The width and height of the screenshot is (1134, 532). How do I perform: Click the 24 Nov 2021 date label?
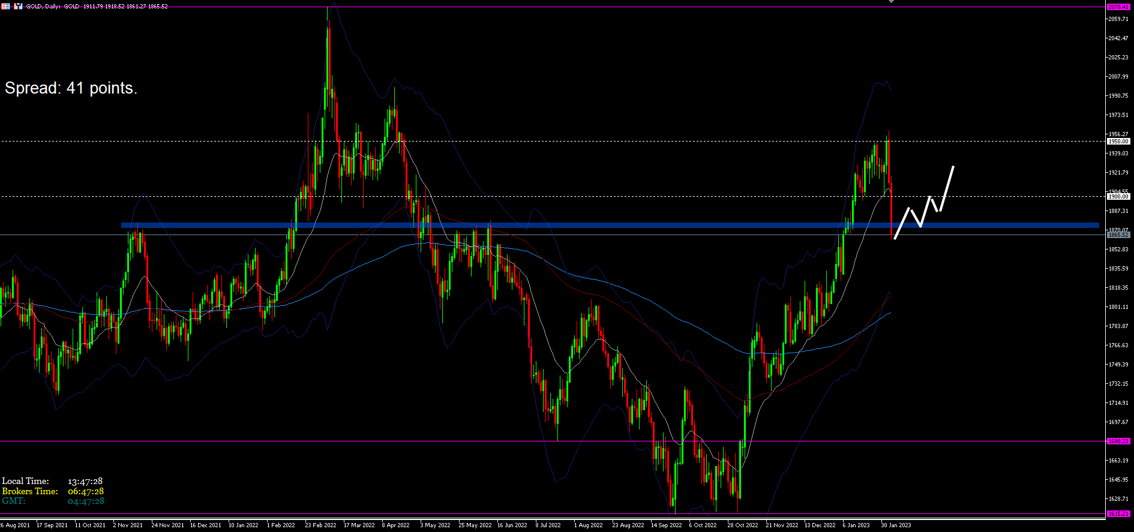click(x=167, y=525)
